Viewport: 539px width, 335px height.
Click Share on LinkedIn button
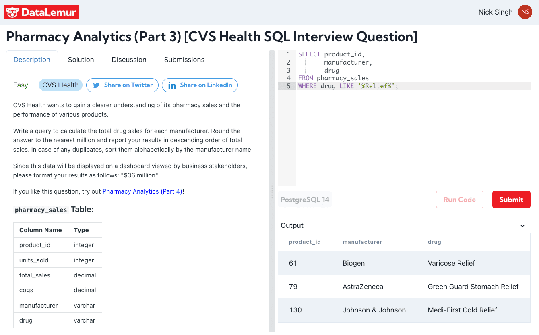(x=200, y=85)
